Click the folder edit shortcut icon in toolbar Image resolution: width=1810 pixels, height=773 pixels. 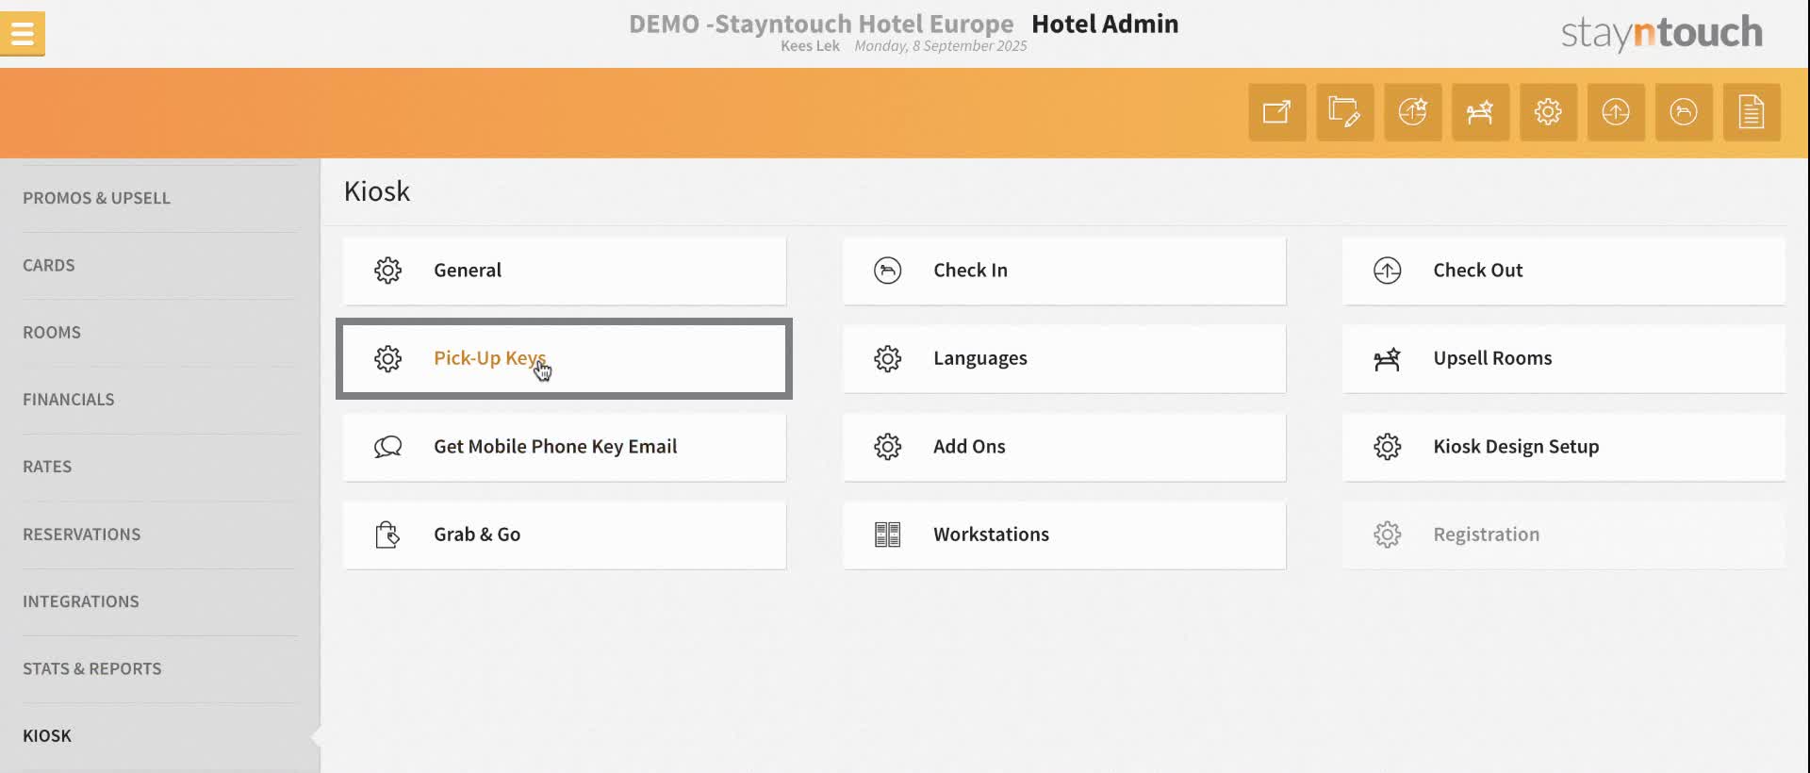tap(1345, 112)
